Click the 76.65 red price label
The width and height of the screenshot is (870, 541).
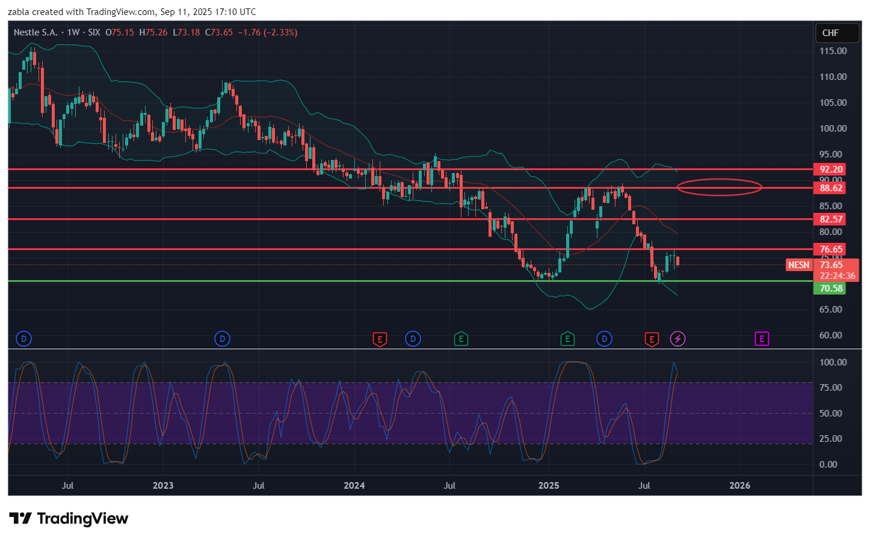coord(830,249)
